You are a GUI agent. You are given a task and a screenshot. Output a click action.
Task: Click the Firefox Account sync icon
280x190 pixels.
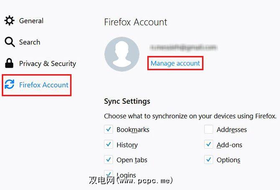(x=9, y=85)
